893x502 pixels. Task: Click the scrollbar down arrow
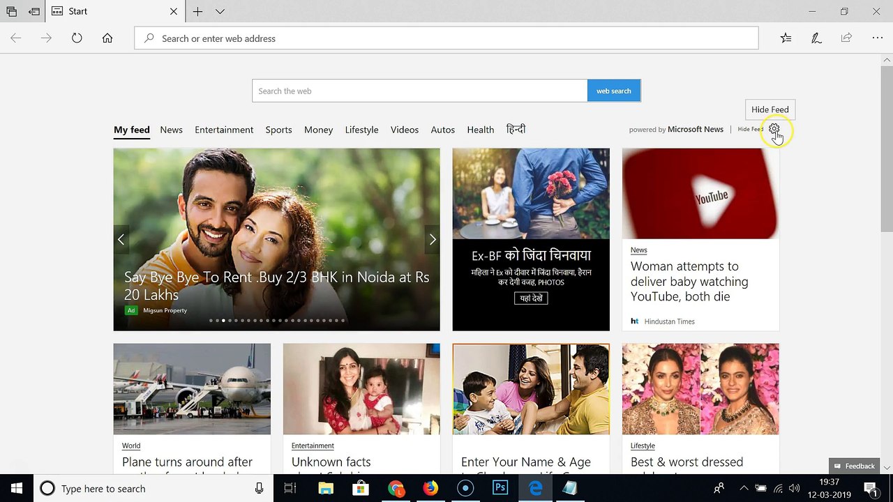887,468
